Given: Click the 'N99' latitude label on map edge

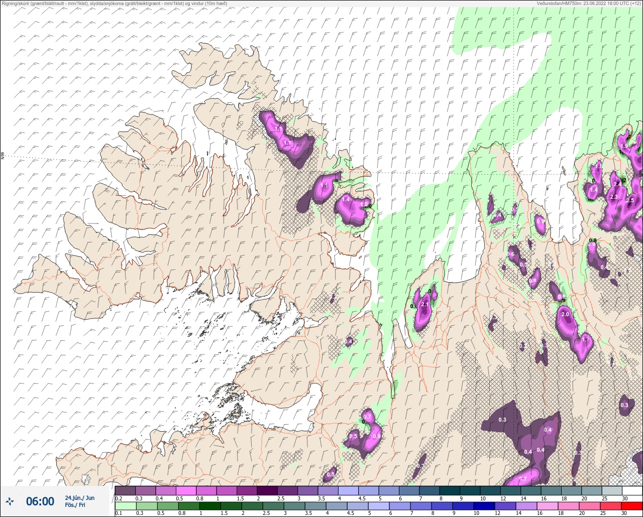Looking at the screenshot, I should tap(3, 156).
